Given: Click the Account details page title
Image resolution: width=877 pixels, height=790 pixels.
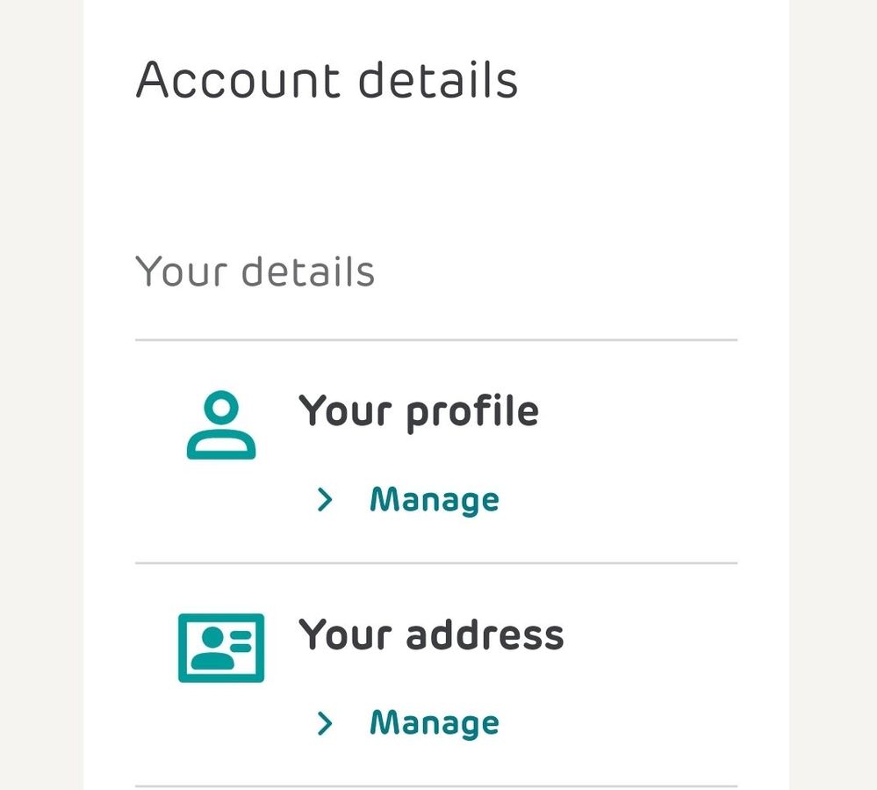Looking at the screenshot, I should (327, 80).
